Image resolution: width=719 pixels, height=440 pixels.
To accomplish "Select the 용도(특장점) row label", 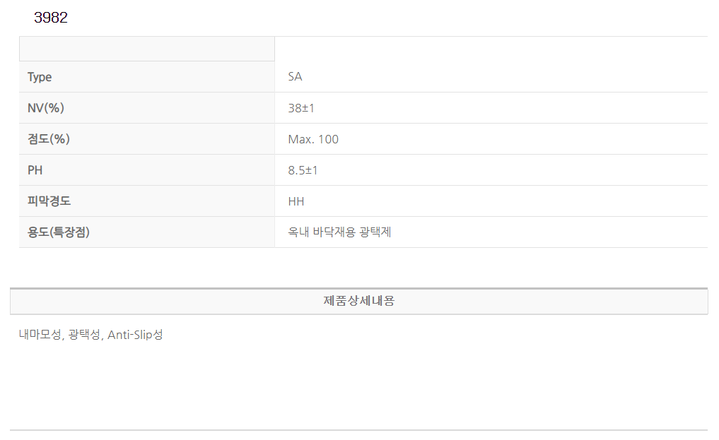I will [59, 232].
